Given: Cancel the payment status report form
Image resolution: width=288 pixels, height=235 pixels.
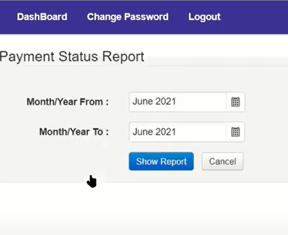Looking at the screenshot, I should 222,161.
